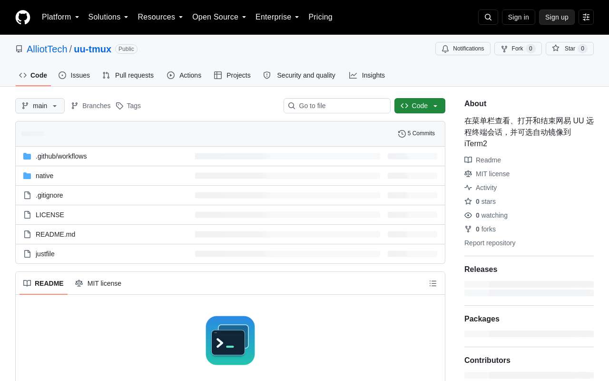Open the main branch selector dropdown
This screenshot has height=381, width=609.
tap(40, 106)
